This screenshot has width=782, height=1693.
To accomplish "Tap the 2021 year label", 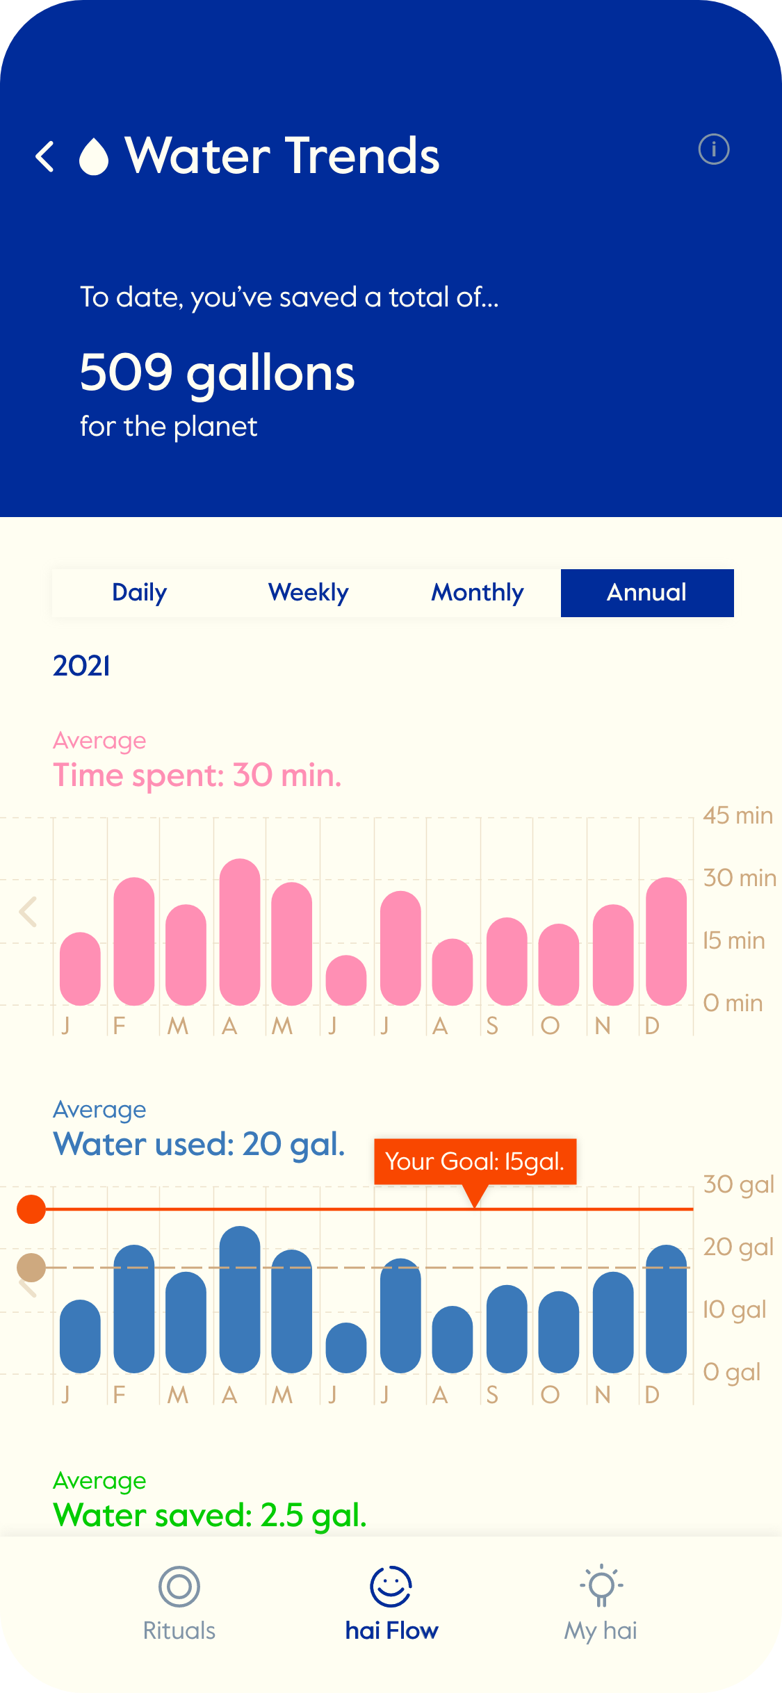I will click(x=81, y=666).
